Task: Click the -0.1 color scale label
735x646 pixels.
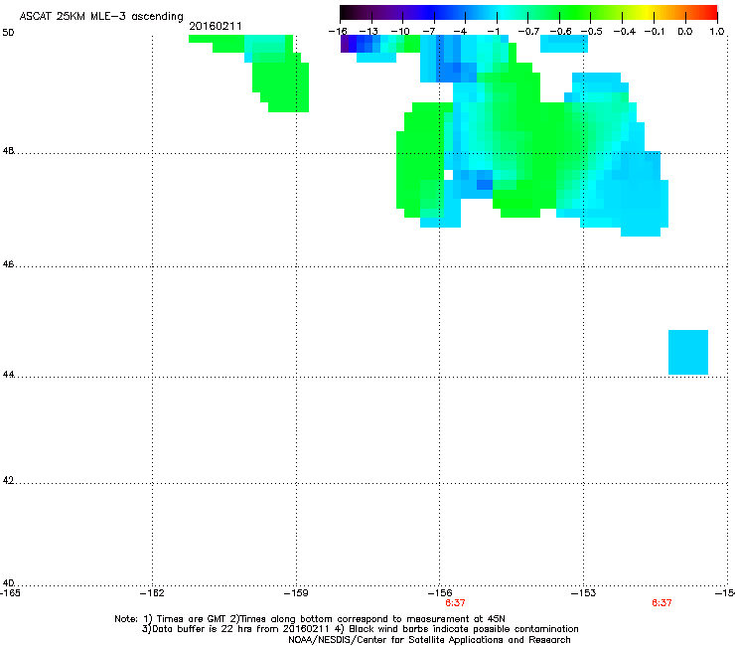Action: click(x=655, y=32)
